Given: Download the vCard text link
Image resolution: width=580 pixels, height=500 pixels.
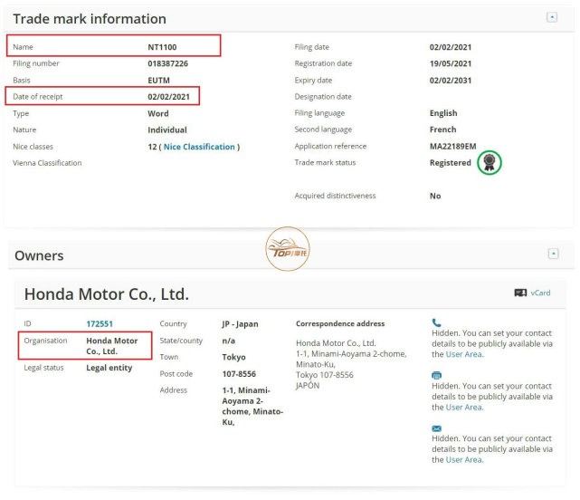Looking at the screenshot, I should [x=540, y=293].
